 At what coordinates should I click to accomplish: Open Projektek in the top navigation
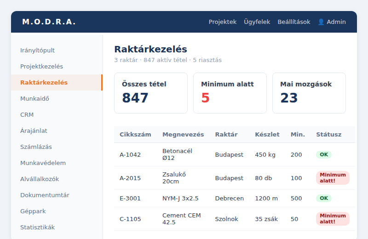(x=223, y=22)
